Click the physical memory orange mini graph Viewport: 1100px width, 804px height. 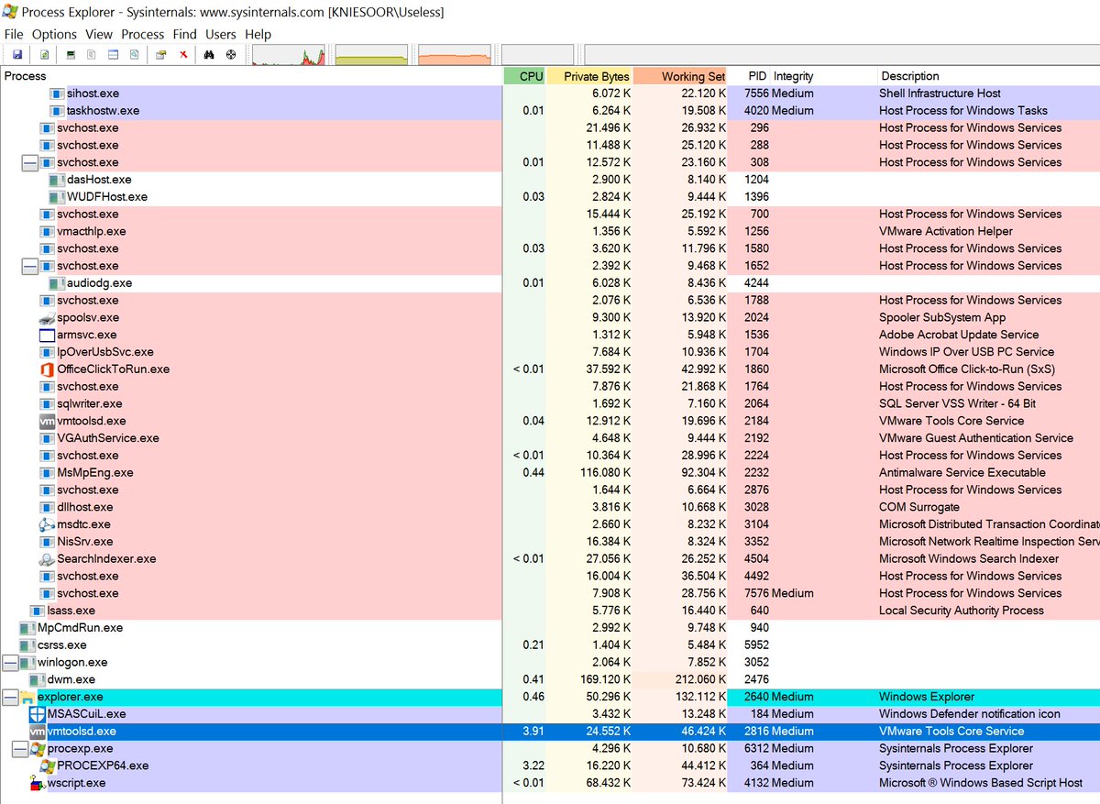[456, 56]
